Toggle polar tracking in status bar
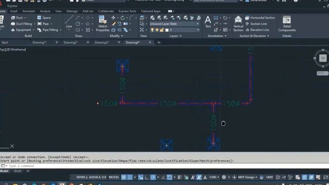Screen dimensions: 329x185 click(x=153, y=177)
